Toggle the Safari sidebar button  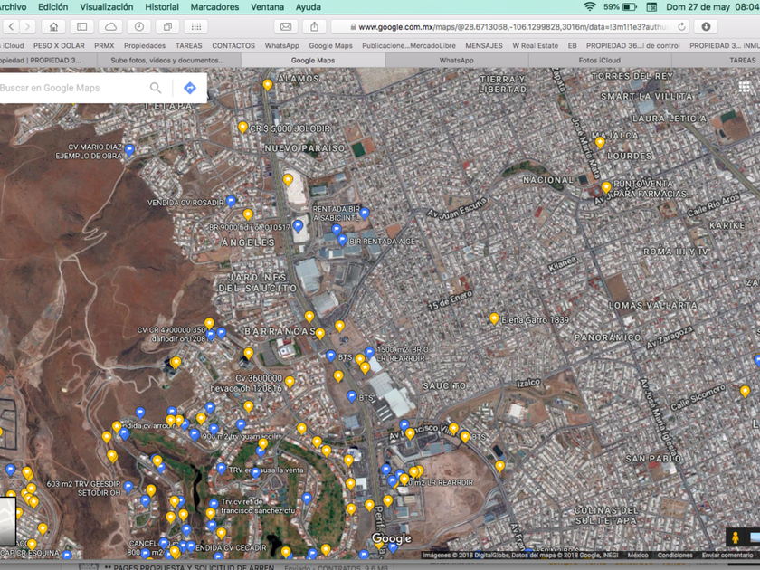point(82,27)
